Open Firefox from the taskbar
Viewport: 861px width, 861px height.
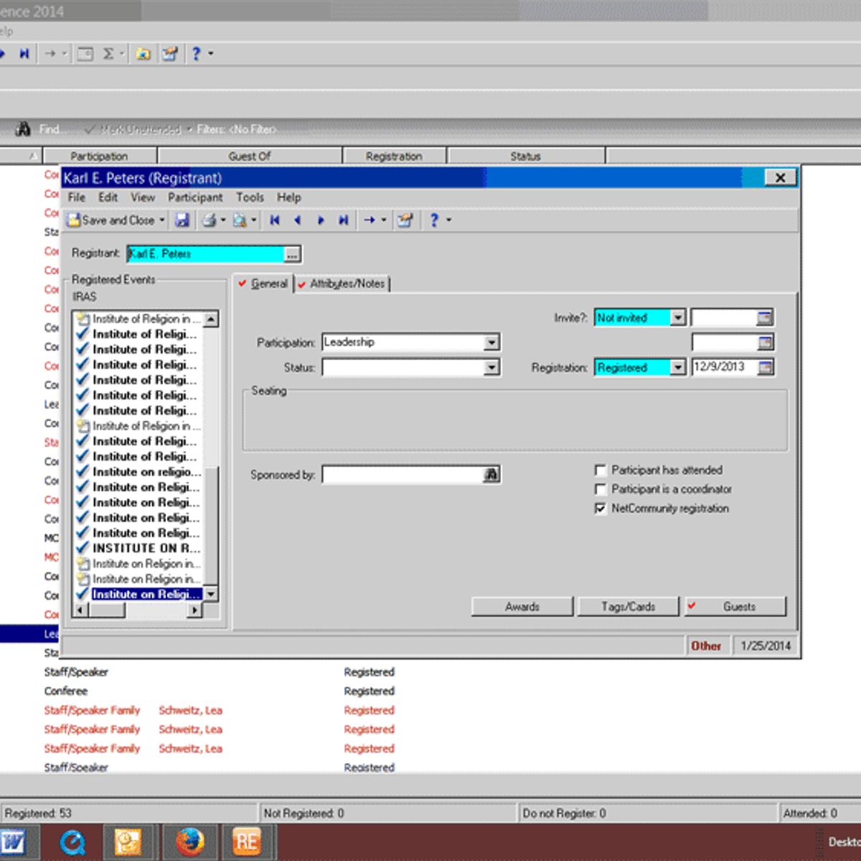tap(189, 842)
